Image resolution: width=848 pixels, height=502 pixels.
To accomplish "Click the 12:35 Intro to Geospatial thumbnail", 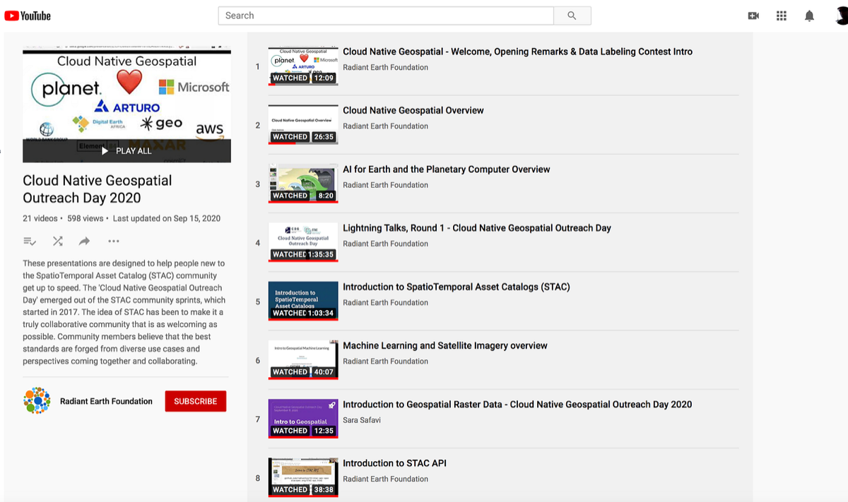I will (303, 419).
